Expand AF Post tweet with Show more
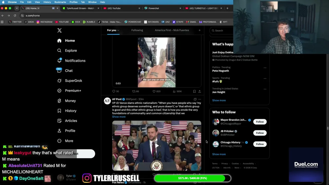Screen dimensions: 329x185 [x=119, y=117]
